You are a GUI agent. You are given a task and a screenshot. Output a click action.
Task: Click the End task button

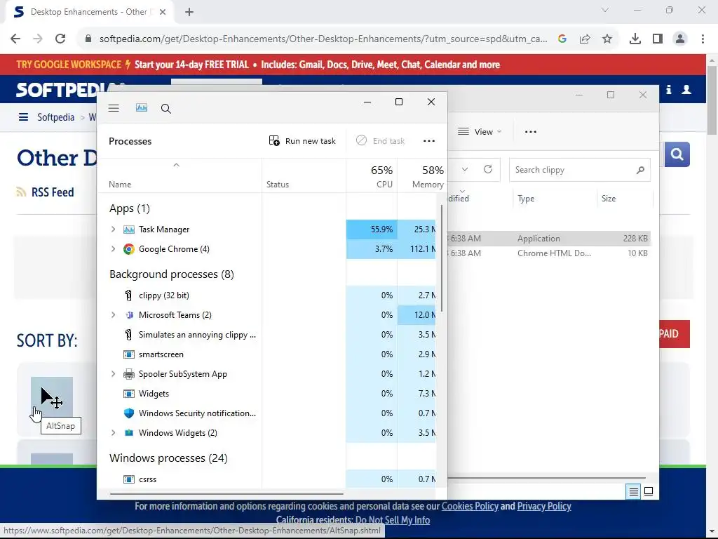[x=381, y=140]
